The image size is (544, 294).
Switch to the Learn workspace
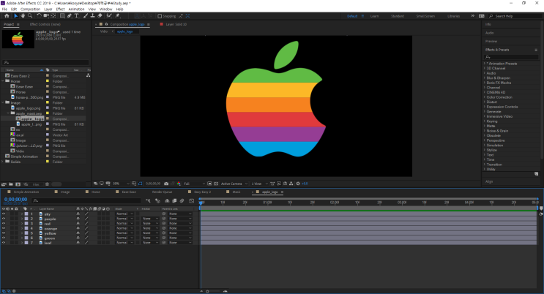point(374,16)
